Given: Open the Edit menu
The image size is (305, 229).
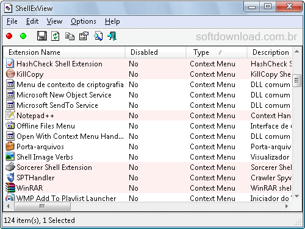Looking at the screenshot, I should (32, 21).
